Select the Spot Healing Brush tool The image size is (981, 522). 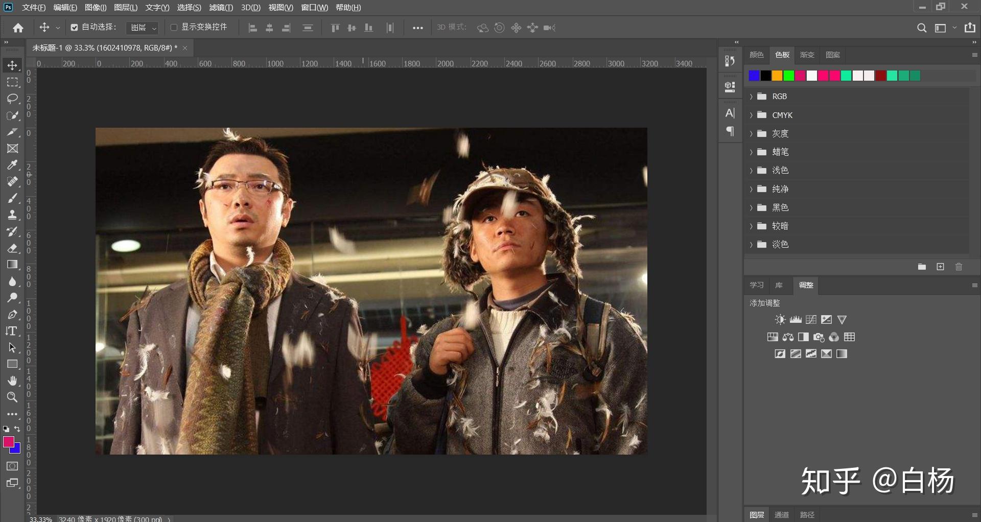[x=13, y=182]
